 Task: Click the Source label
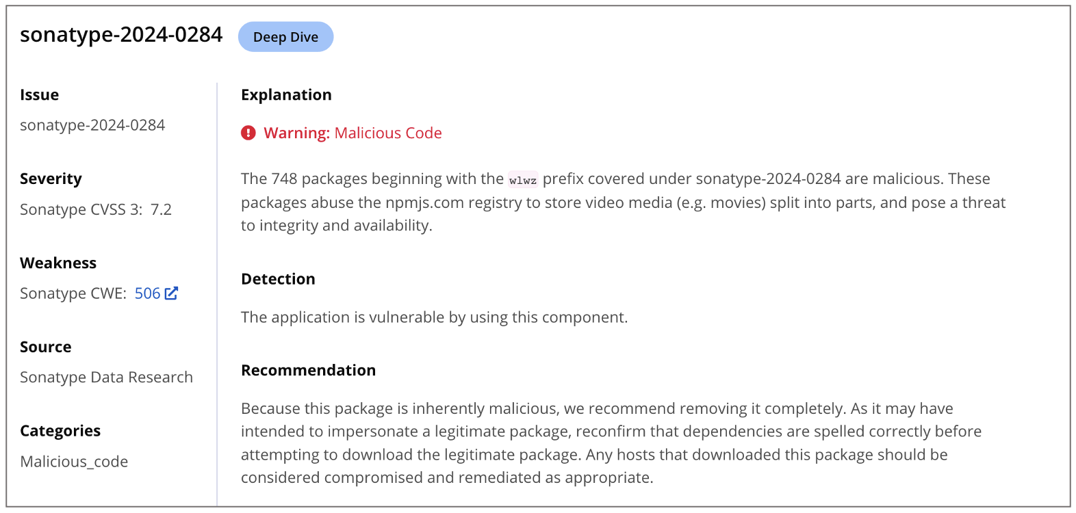[45, 347]
